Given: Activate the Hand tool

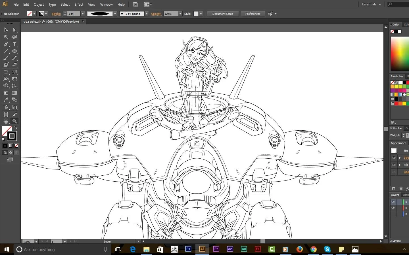Looking at the screenshot, I should click(x=6, y=121).
